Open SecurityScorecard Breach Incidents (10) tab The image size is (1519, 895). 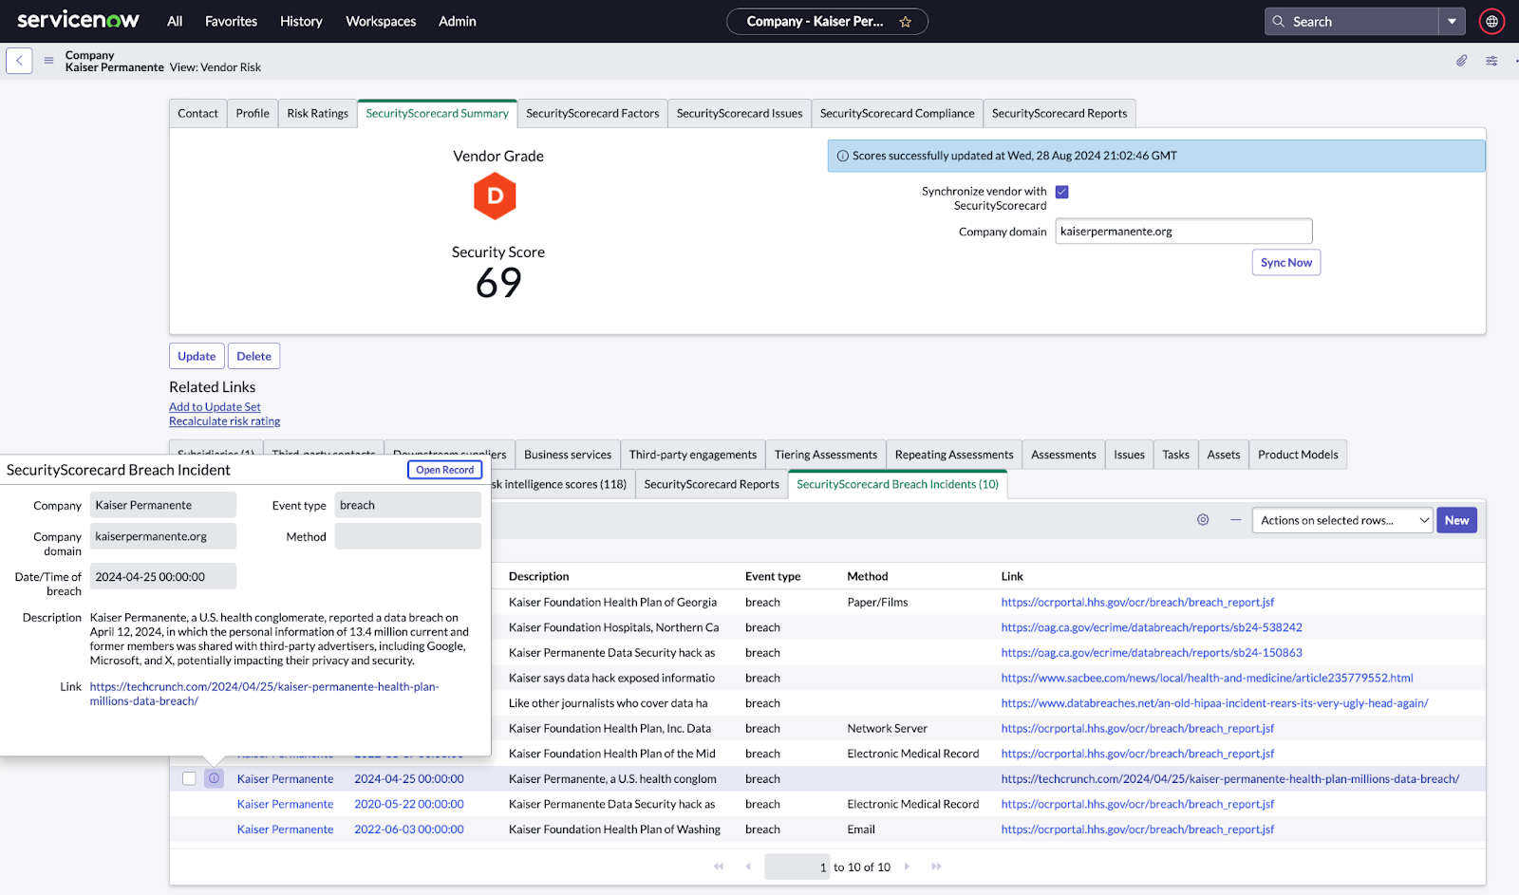pos(897,484)
